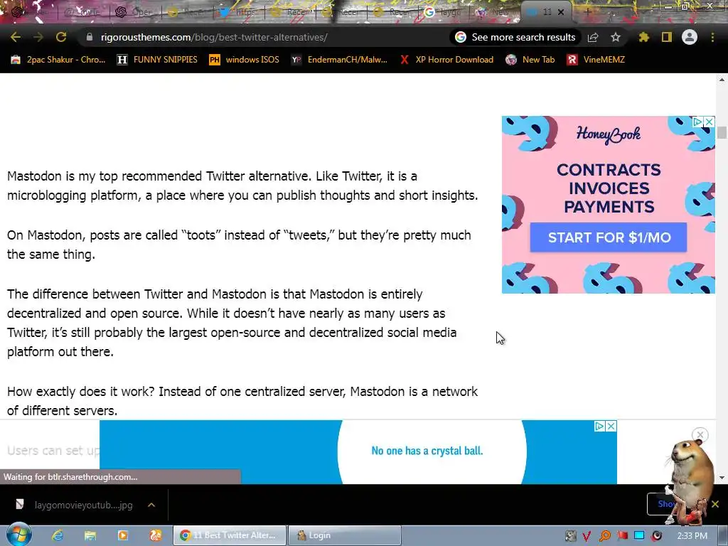The height and width of the screenshot is (546, 728).
Task: Open Action Center red flag icon
Action: point(622,536)
